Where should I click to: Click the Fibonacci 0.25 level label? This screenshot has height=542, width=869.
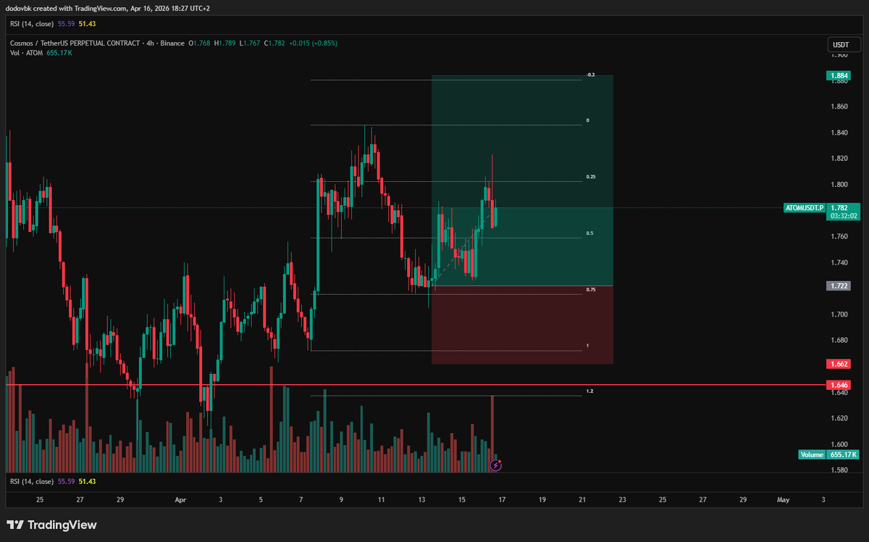pos(591,177)
